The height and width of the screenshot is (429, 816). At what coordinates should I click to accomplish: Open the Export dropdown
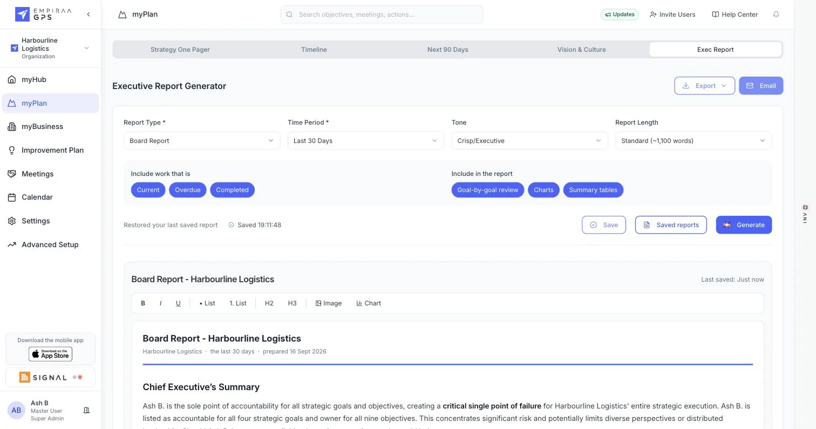[x=704, y=86]
